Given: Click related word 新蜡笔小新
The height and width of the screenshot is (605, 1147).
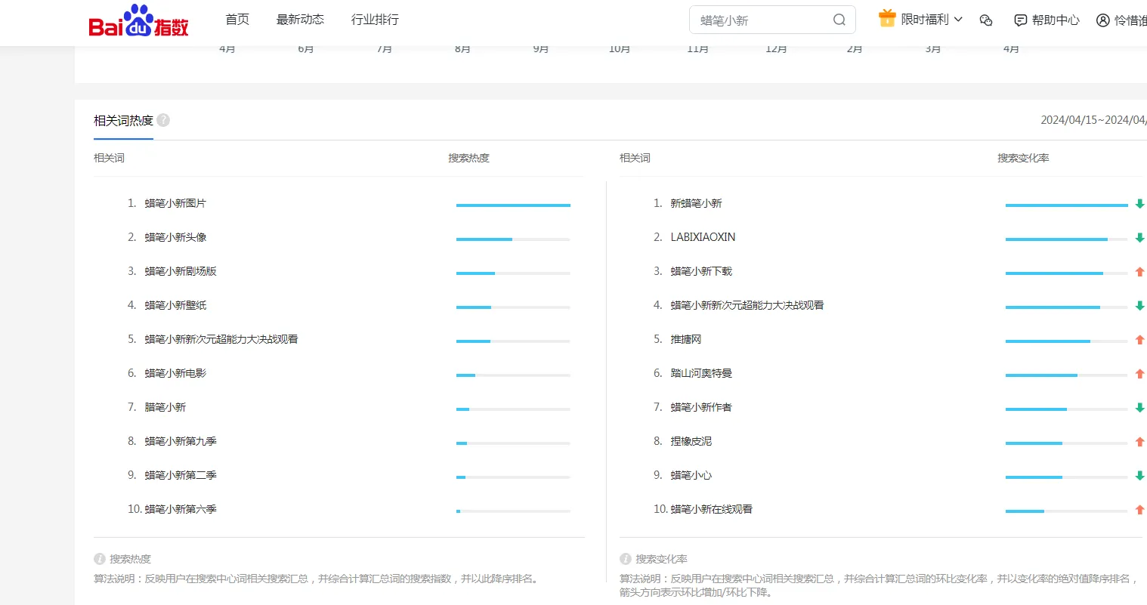Looking at the screenshot, I should coord(696,203).
